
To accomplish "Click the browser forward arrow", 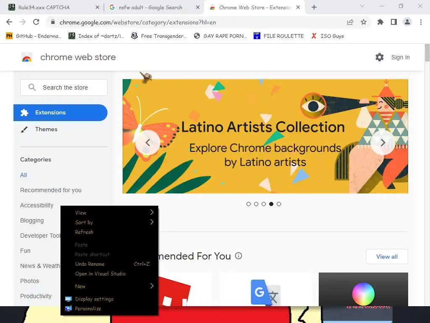I will pyautogui.click(x=23, y=22).
